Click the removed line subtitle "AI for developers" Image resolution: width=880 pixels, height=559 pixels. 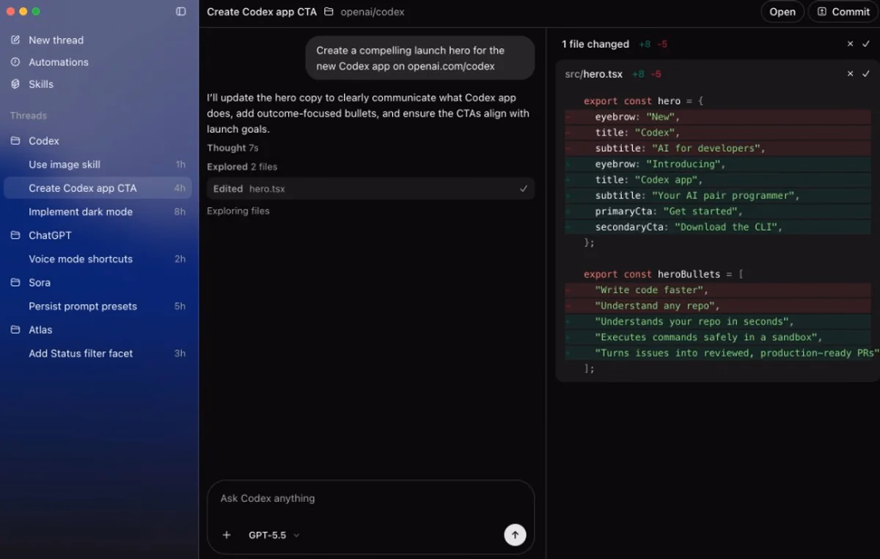(718, 148)
